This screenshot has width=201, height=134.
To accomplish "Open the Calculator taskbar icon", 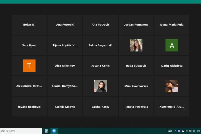I will tap(46, 131).
